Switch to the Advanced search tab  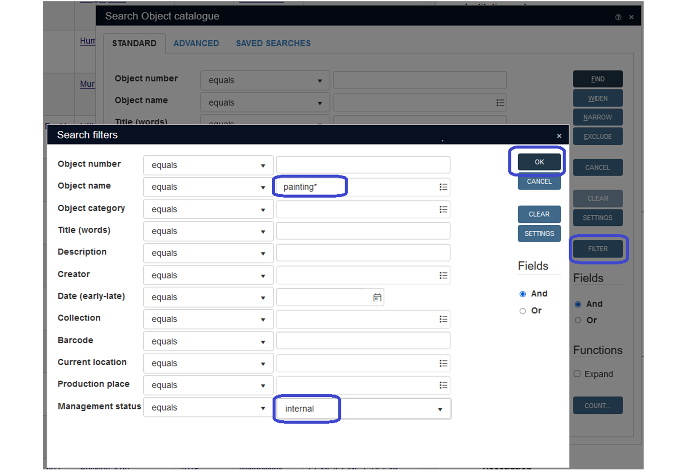point(196,43)
